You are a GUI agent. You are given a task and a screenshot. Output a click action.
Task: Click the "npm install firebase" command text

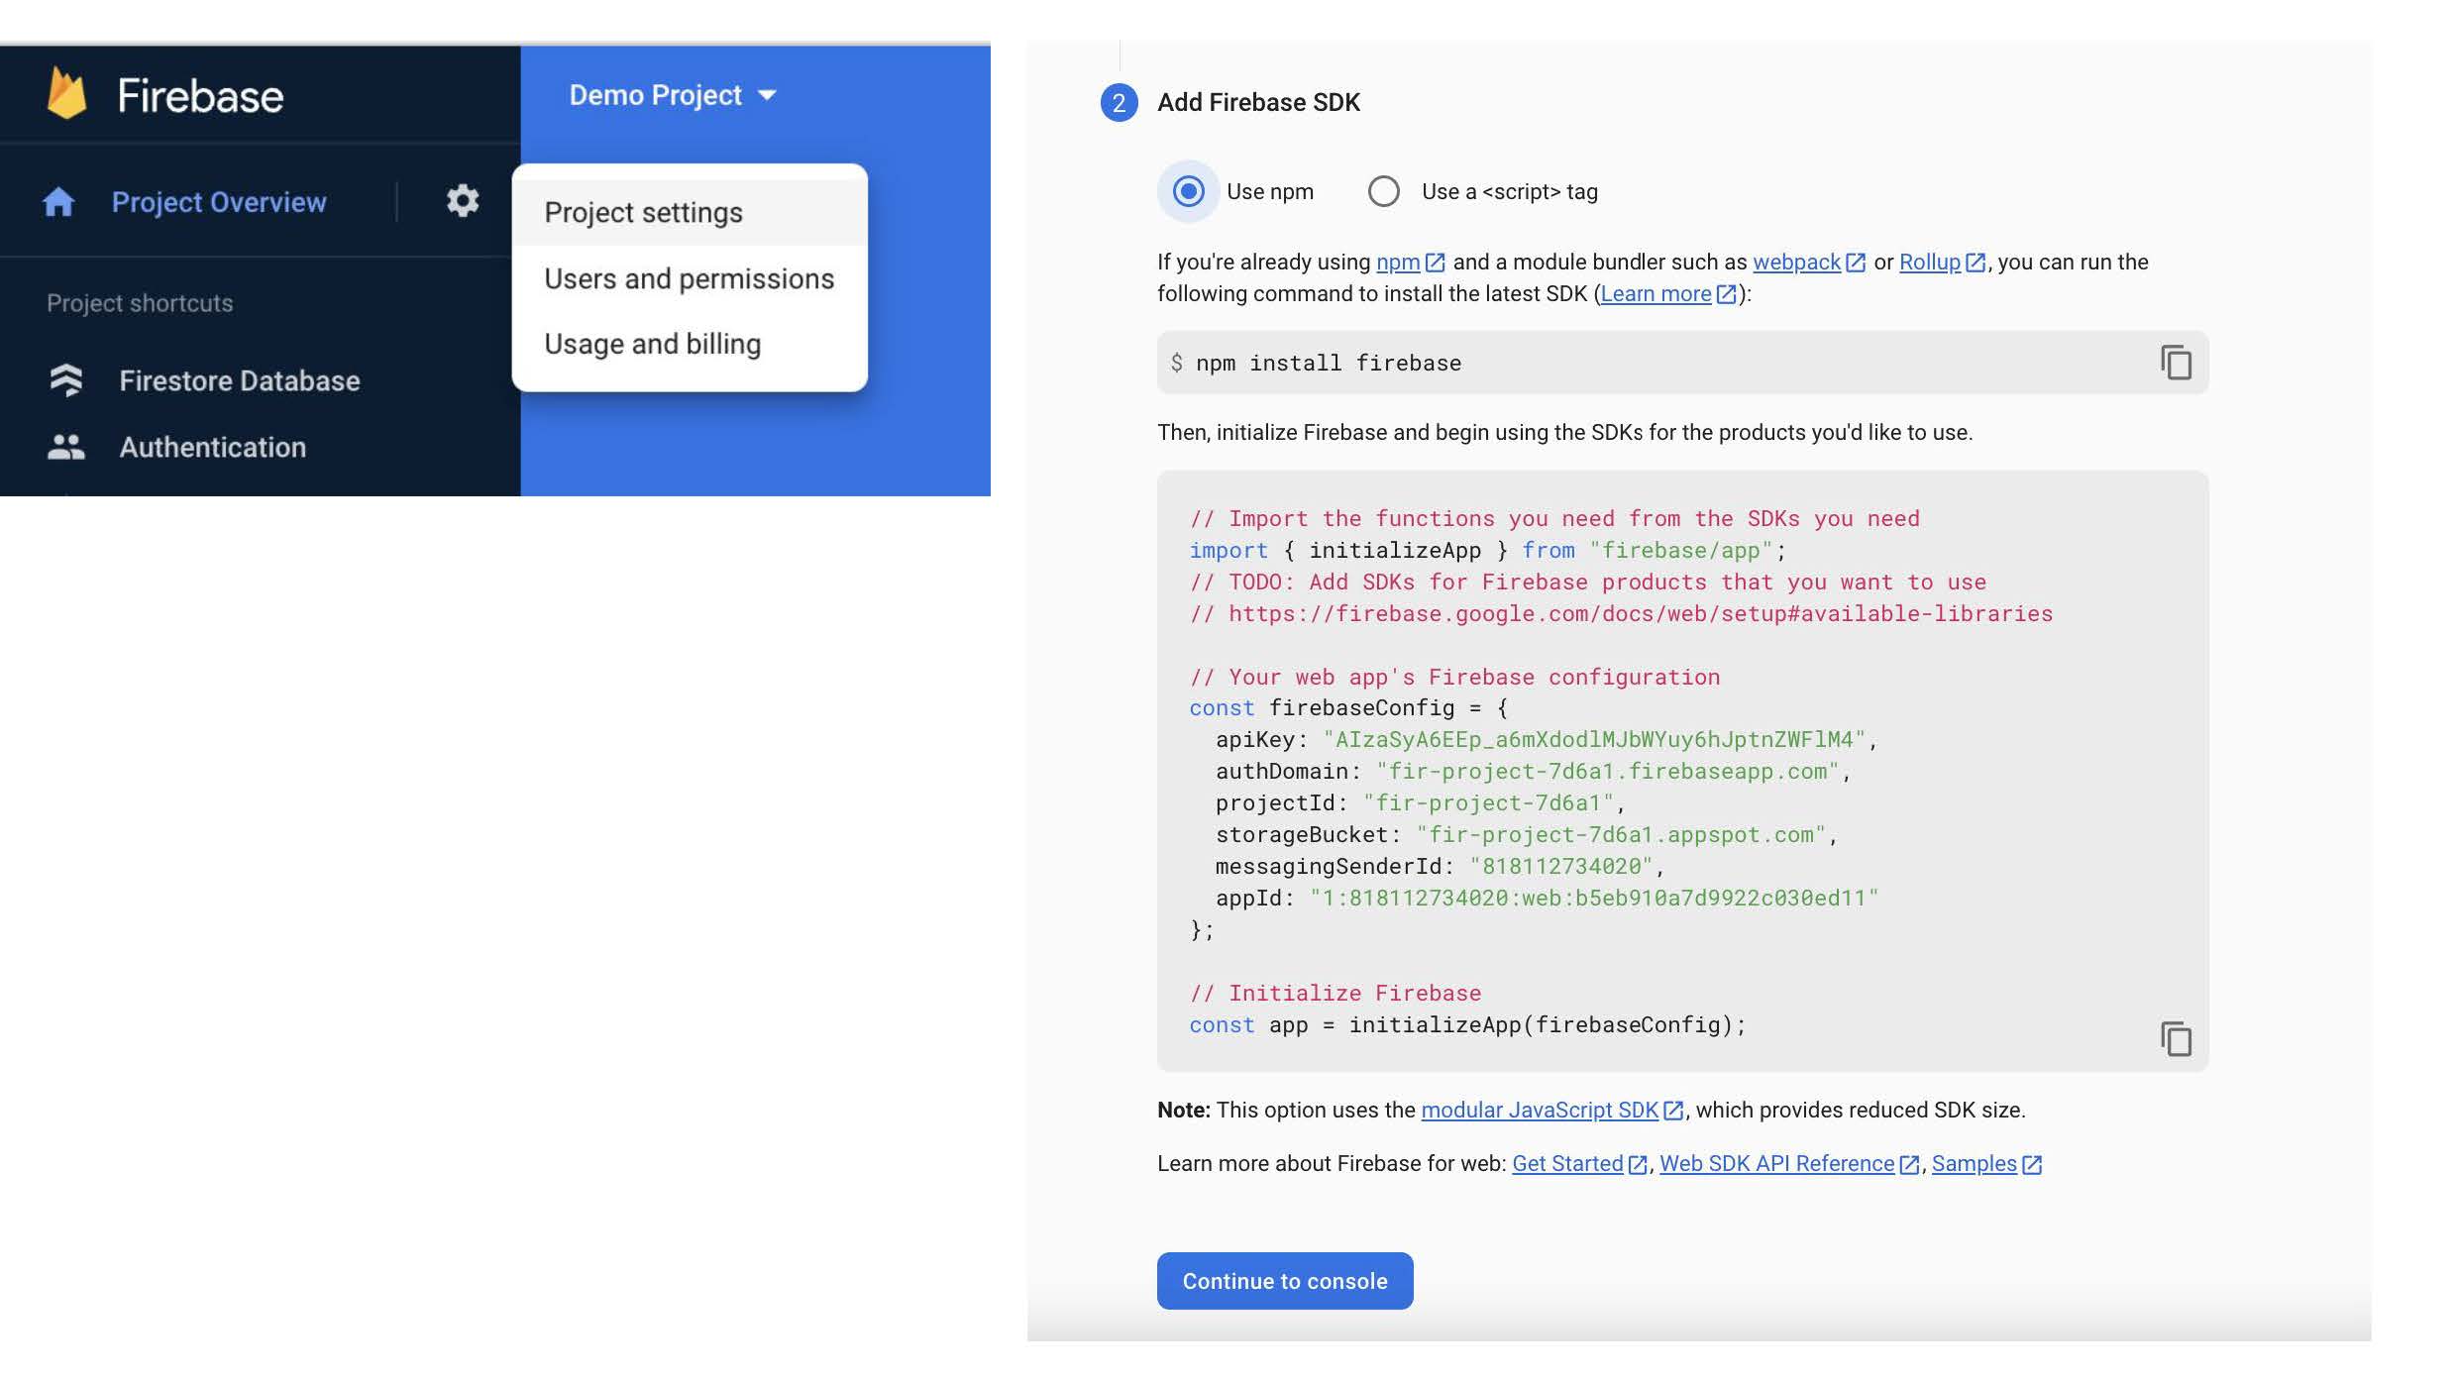[1329, 363]
